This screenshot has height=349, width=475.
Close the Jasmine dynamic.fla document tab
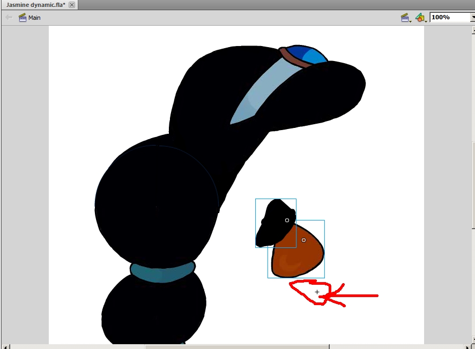[x=72, y=5]
